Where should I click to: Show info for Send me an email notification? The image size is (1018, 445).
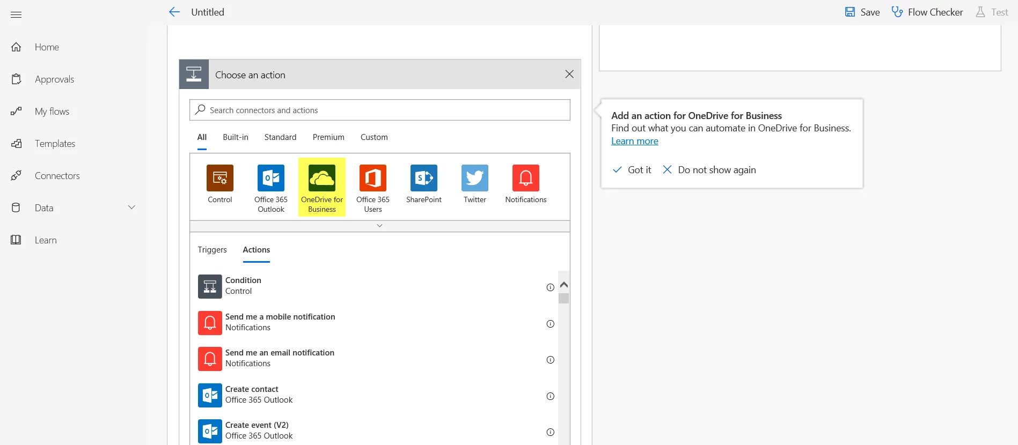click(550, 360)
